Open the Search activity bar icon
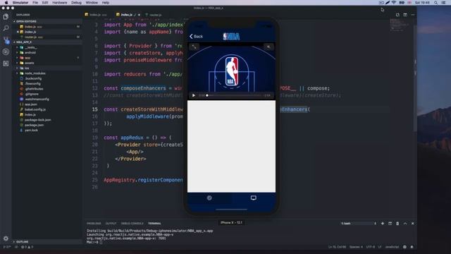 [6, 28]
